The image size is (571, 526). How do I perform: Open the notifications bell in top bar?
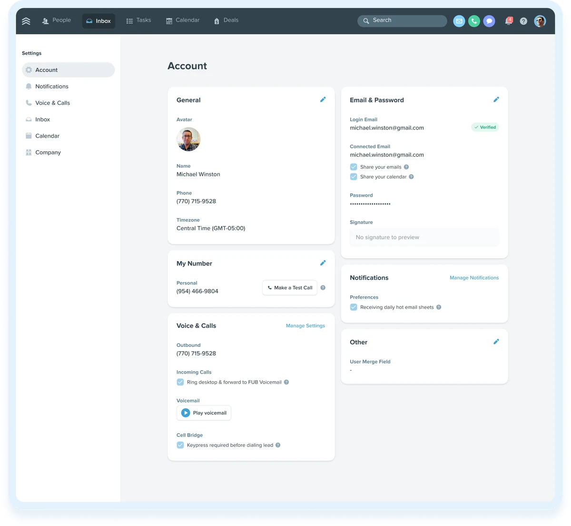[x=509, y=21]
